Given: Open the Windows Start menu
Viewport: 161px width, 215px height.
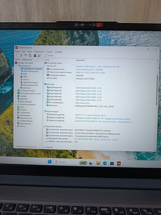Looking at the screenshot, I should point(50,162).
